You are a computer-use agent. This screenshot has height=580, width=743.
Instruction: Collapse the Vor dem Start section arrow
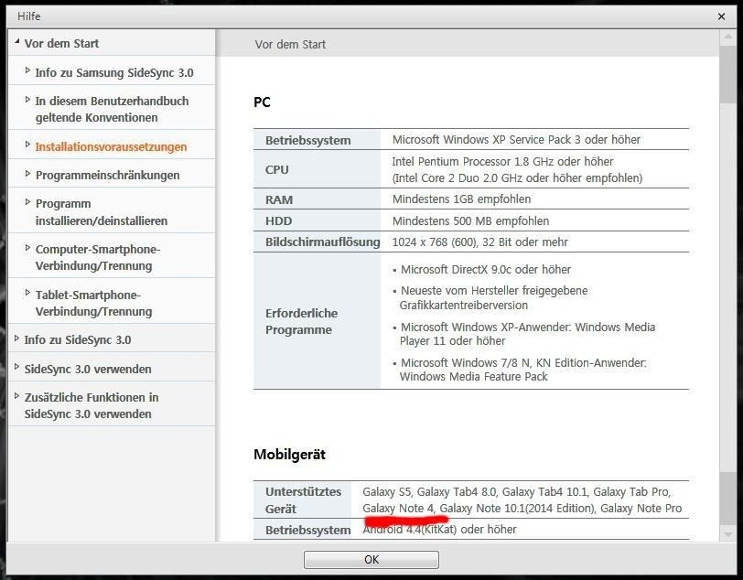coord(17,42)
